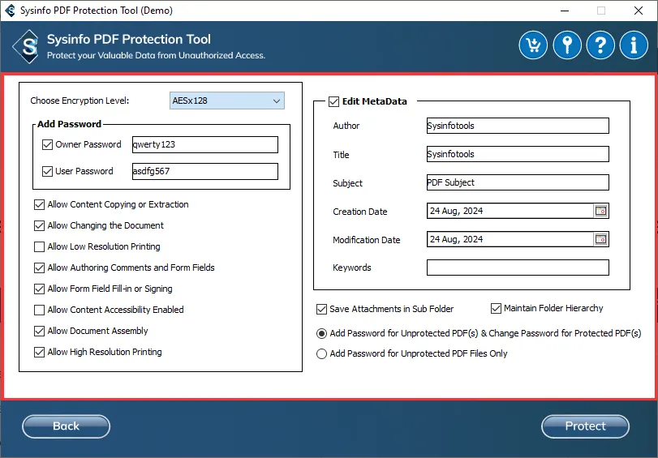The height and width of the screenshot is (458, 658).
Task: Open Creation Date calendar picker icon
Action: click(x=600, y=211)
